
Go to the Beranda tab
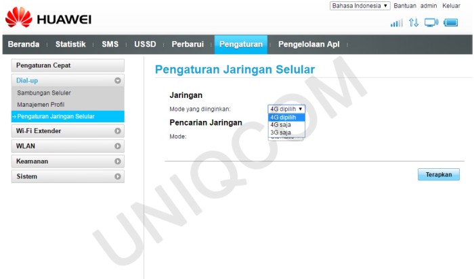click(24, 45)
